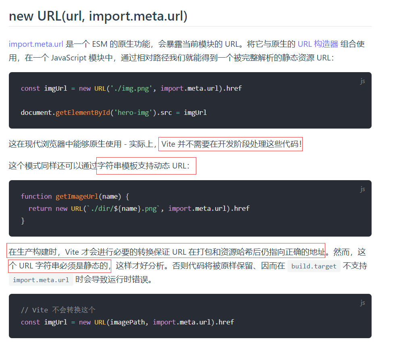The height and width of the screenshot is (343, 399).
Task: Click the inline import.meta.url code tag
Action: click(41, 280)
